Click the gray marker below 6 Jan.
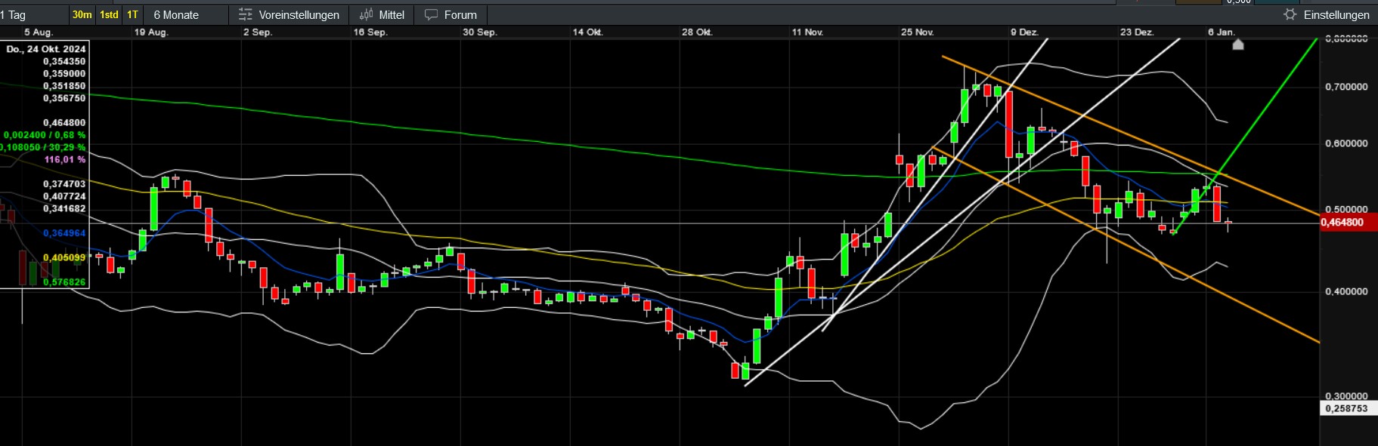Screen dimensions: 1378x446 1238,44
